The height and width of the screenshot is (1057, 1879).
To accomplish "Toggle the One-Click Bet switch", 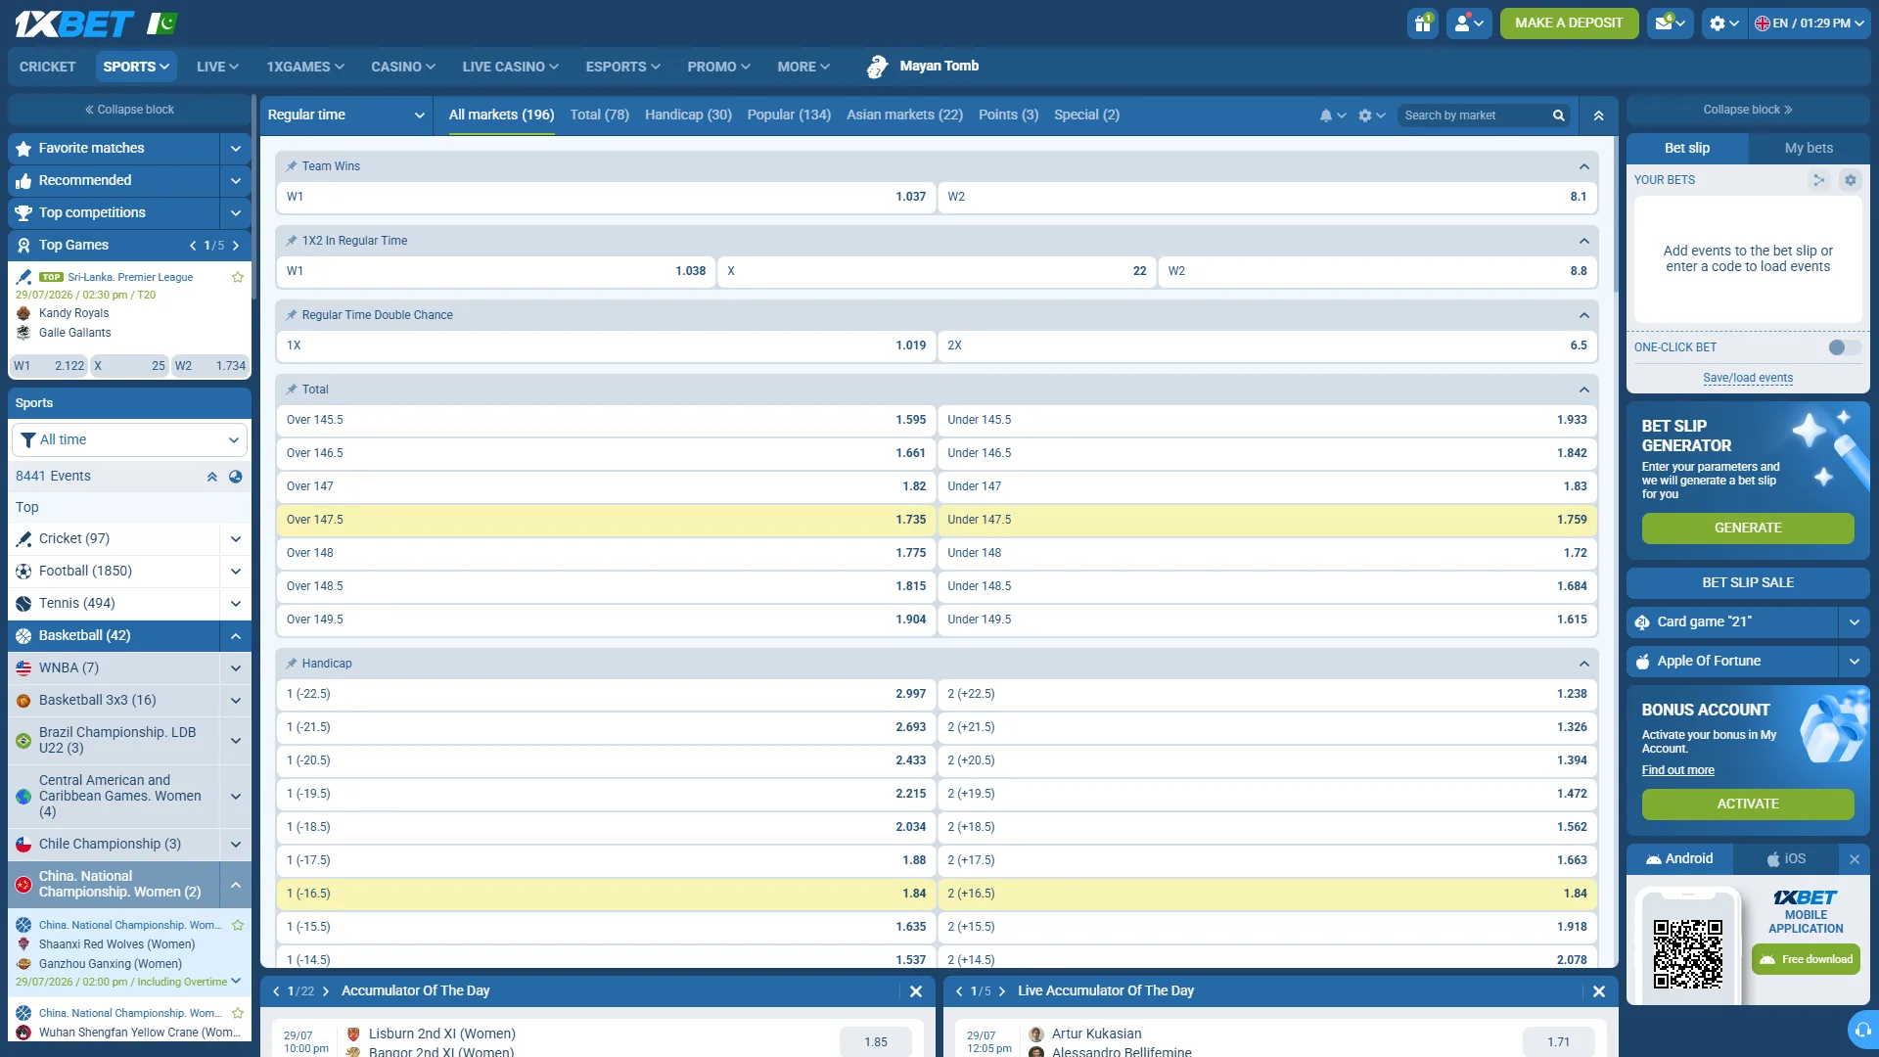I will click(1844, 347).
